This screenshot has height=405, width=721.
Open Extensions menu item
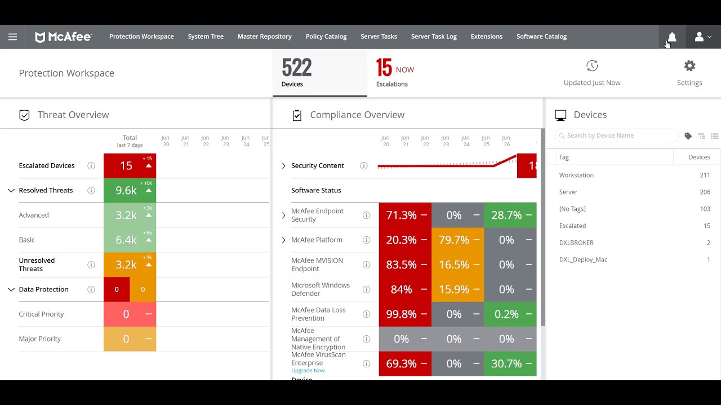coord(487,37)
